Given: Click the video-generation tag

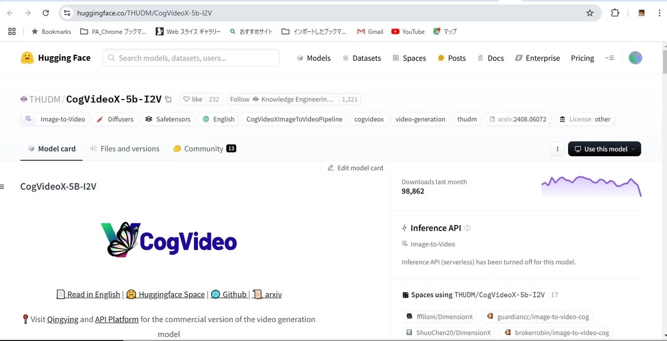Looking at the screenshot, I should click(x=420, y=119).
